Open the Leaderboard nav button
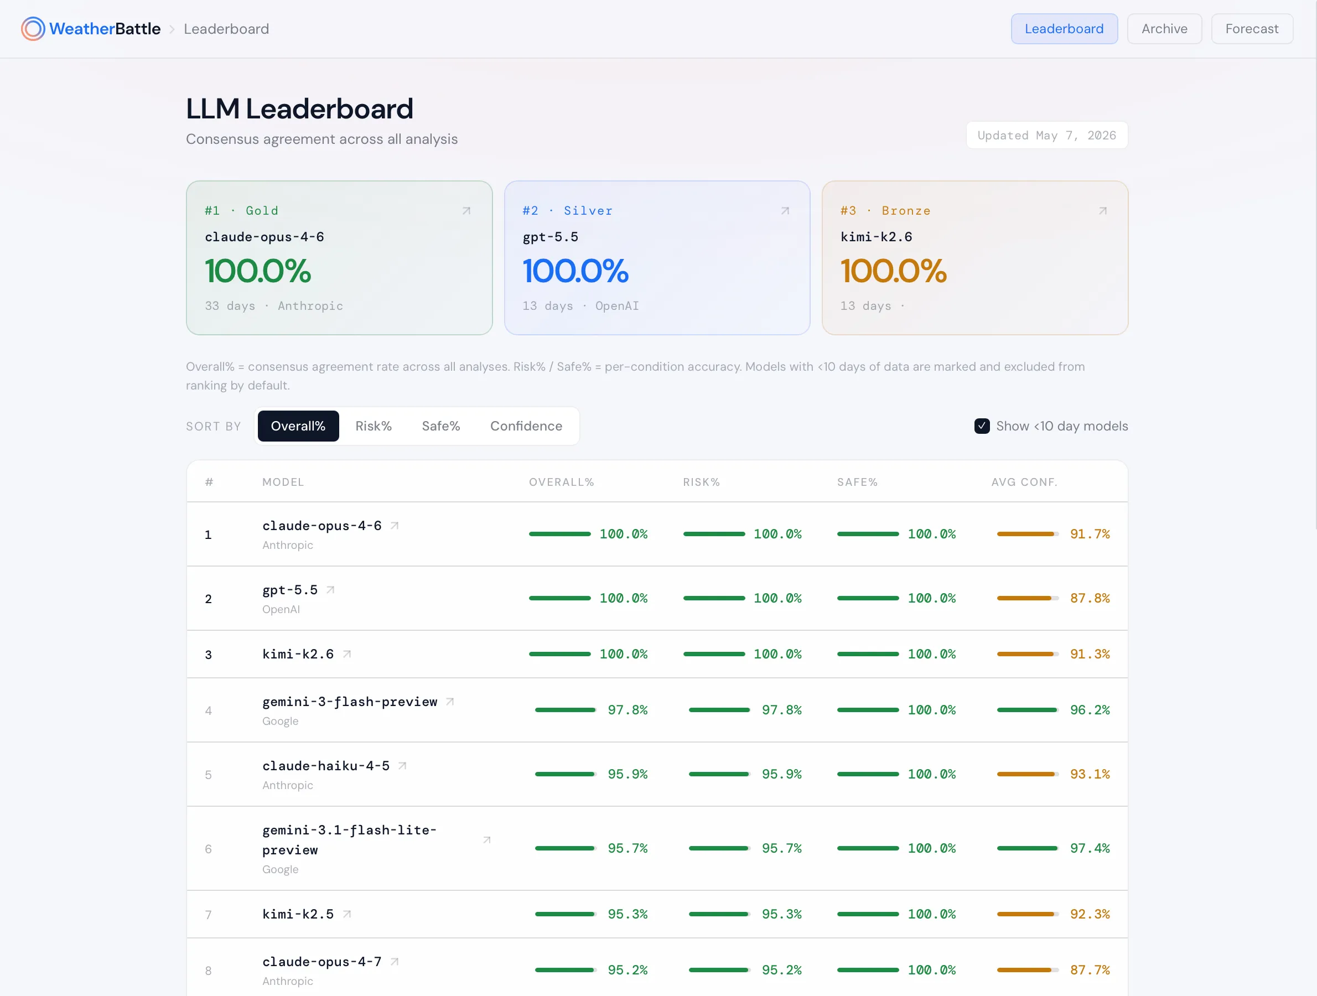1317x996 pixels. click(x=1064, y=29)
